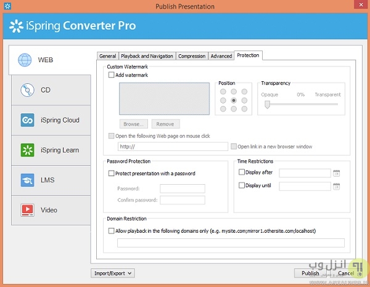Select the WEB globe icon

pyautogui.click(x=26, y=60)
